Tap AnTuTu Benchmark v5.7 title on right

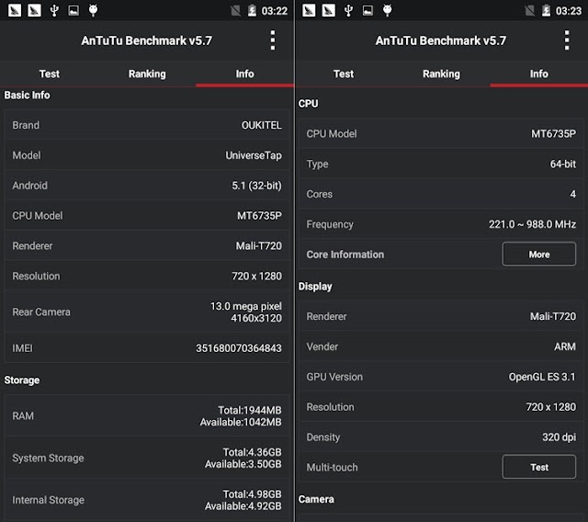(x=441, y=40)
